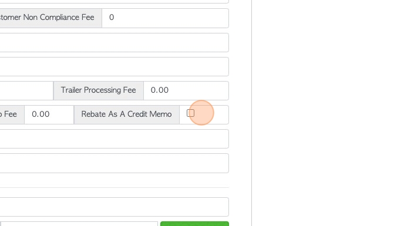This screenshot has height=226, width=404.
Task: Click the vertical divider beside the form
Action: pos(252,113)
